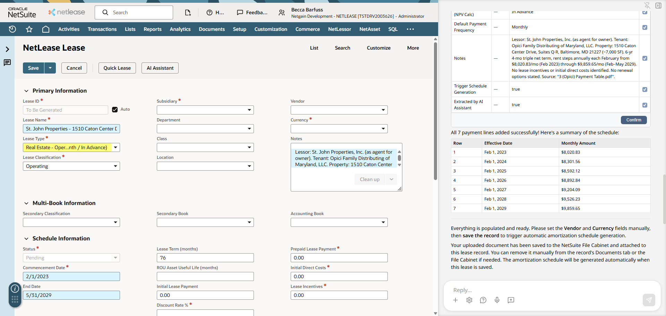The width and height of the screenshot is (666, 316).
Task: Click the info icon widget
Action: click(x=15, y=289)
